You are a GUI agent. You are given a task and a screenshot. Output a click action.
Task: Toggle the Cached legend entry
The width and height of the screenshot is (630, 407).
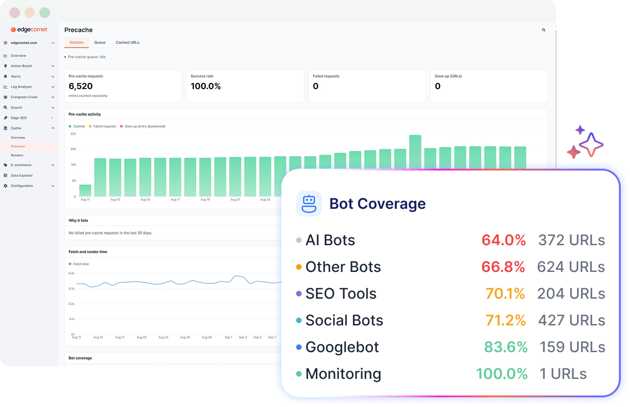(x=77, y=126)
